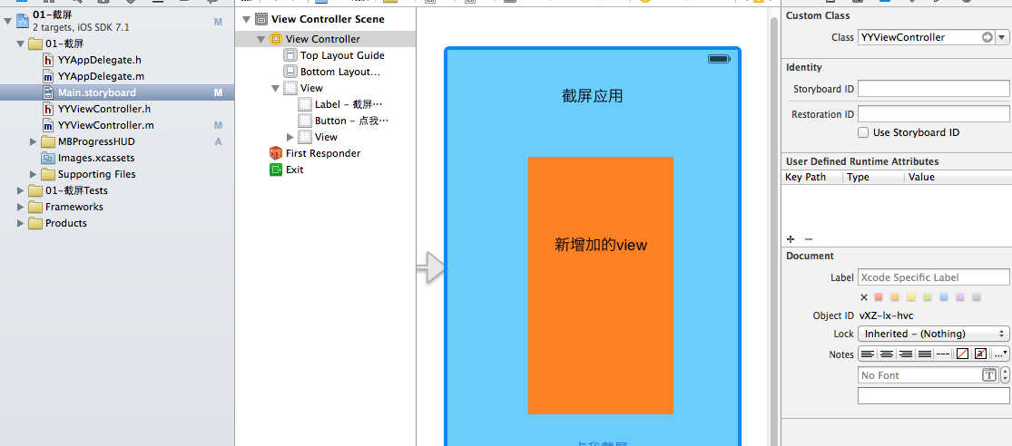Open the Class combo box dropdown
This screenshot has height=446, width=1012.
(1002, 37)
